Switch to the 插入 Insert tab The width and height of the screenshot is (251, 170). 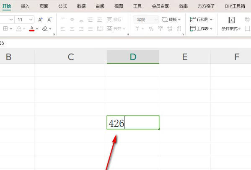[x=25, y=6]
